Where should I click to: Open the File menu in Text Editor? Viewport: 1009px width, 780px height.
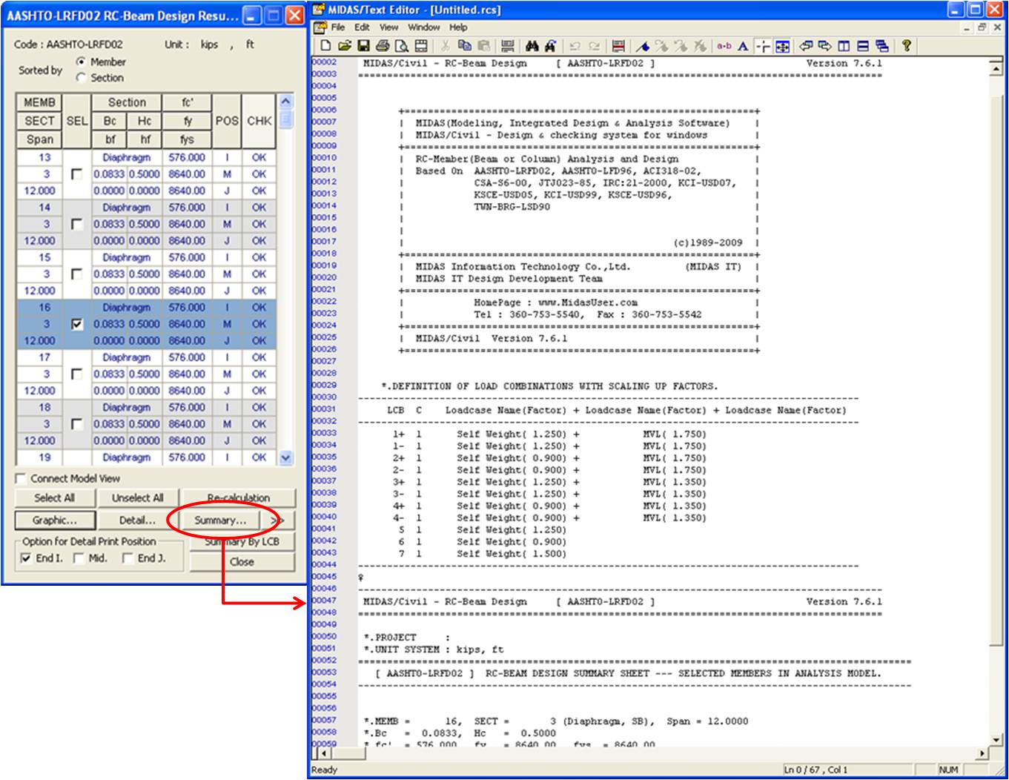coord(338,27)
